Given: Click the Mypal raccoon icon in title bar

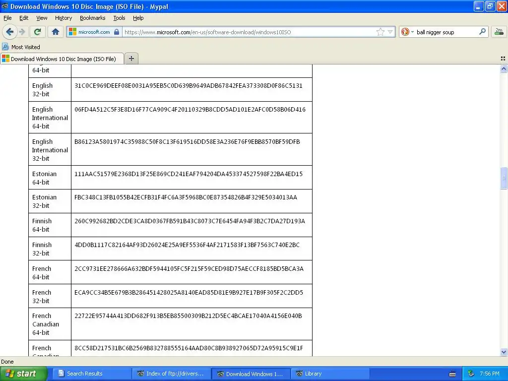Looking at the screenshot, I should tap(5, 6).
